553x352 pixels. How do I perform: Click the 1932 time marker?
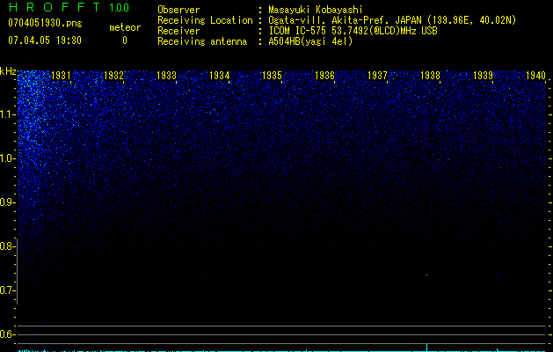[114, 75]
